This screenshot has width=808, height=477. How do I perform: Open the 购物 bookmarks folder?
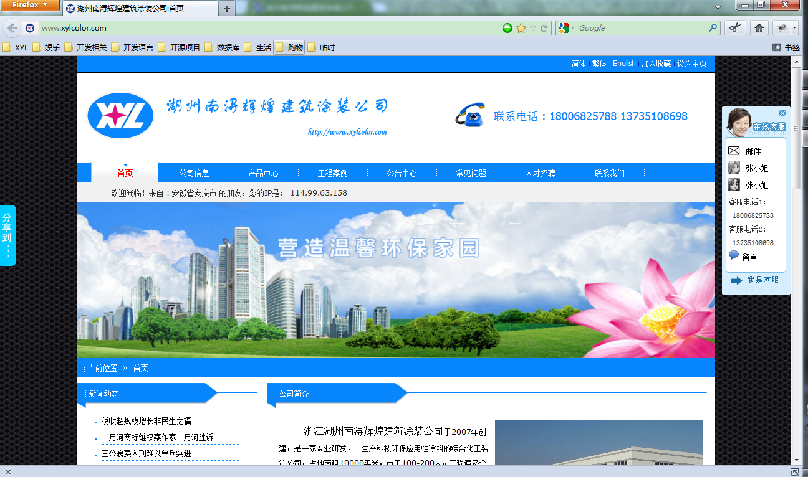point(289,47)
